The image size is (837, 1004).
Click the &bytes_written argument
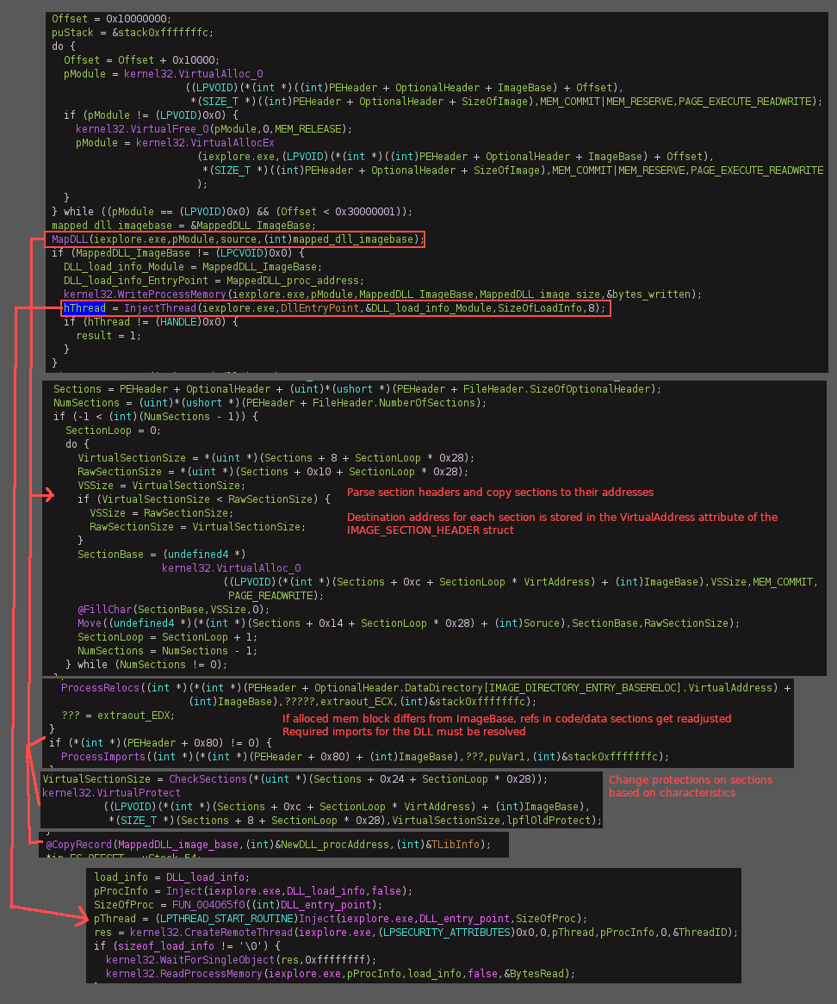pos(651,294)
